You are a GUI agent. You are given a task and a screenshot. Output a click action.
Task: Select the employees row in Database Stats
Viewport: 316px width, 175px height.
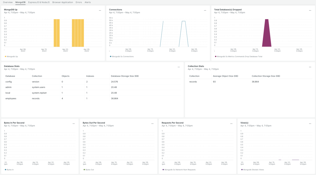pyautogui.click(x=11, y=98)
